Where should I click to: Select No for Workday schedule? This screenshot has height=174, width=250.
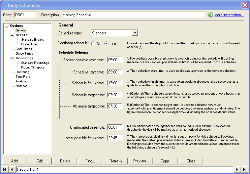pyautogui.click(x=93, y=43)
